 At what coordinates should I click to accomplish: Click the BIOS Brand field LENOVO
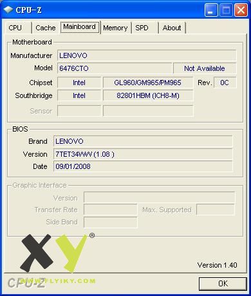[143, 141]
